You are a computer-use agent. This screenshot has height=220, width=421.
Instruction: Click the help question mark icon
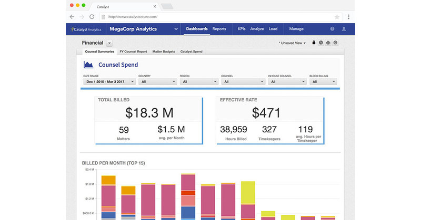coord(332,29)
